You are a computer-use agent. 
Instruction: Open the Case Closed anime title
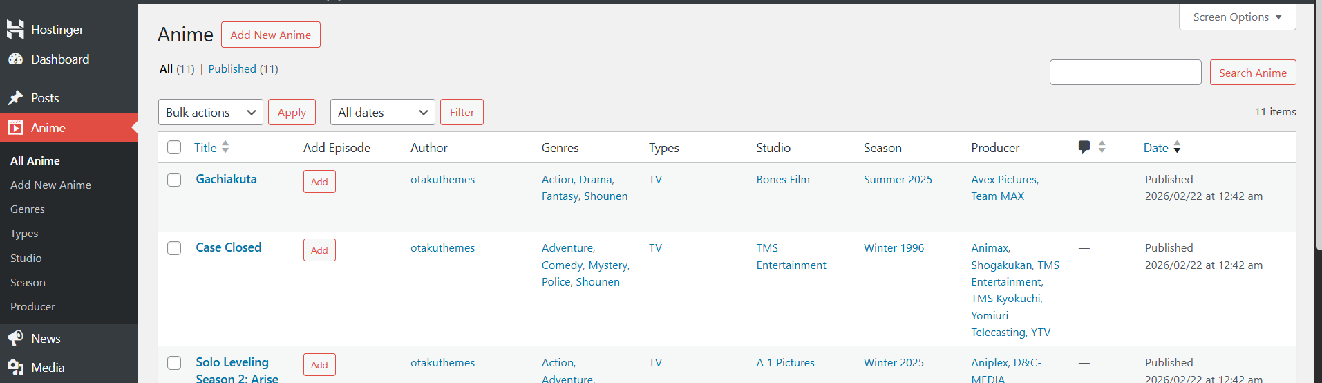point(229,247)
